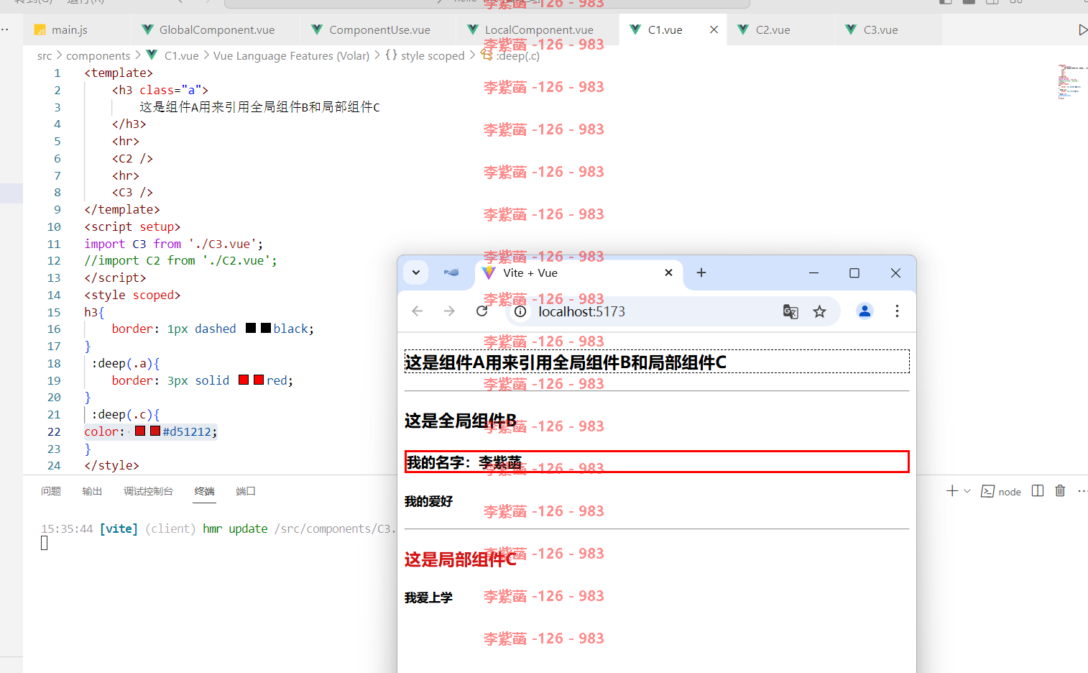
Task: Translate this page icon
Action: 790,311
